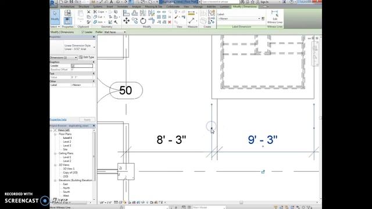This screenshot has height=209, width=372.
Task: Click Sign In in the title bar
Action: 264,2
